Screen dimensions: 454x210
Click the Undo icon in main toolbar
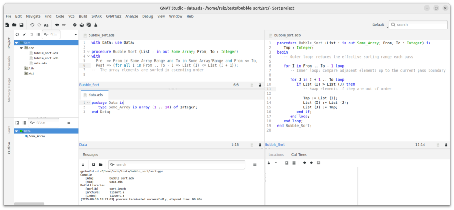point(32,25)
